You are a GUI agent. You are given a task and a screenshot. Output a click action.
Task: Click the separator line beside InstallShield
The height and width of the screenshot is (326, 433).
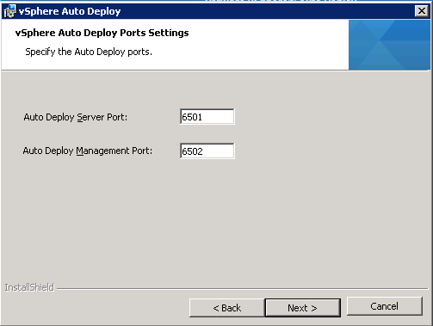[242, 288]
